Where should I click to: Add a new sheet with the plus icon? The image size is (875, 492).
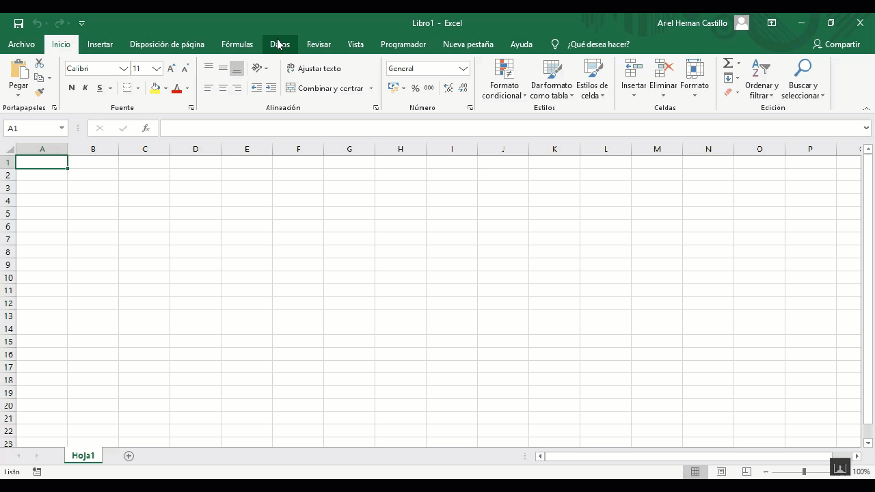tap(129, 456)
